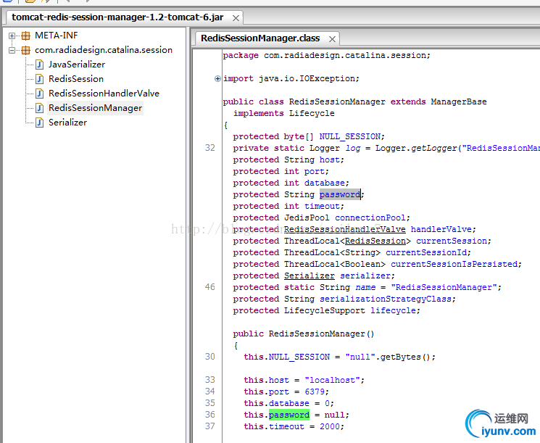Click the green highlighted password in constructor
The width and height of the screenshot is (540, 443).
point(289,415)
